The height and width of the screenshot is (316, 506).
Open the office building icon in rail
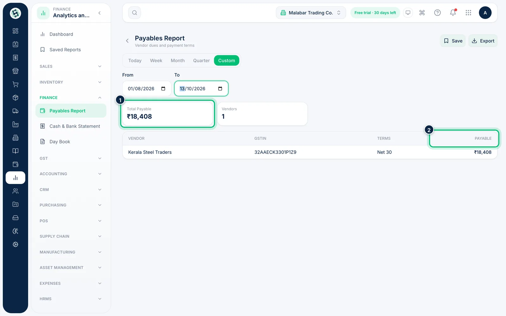15,137
